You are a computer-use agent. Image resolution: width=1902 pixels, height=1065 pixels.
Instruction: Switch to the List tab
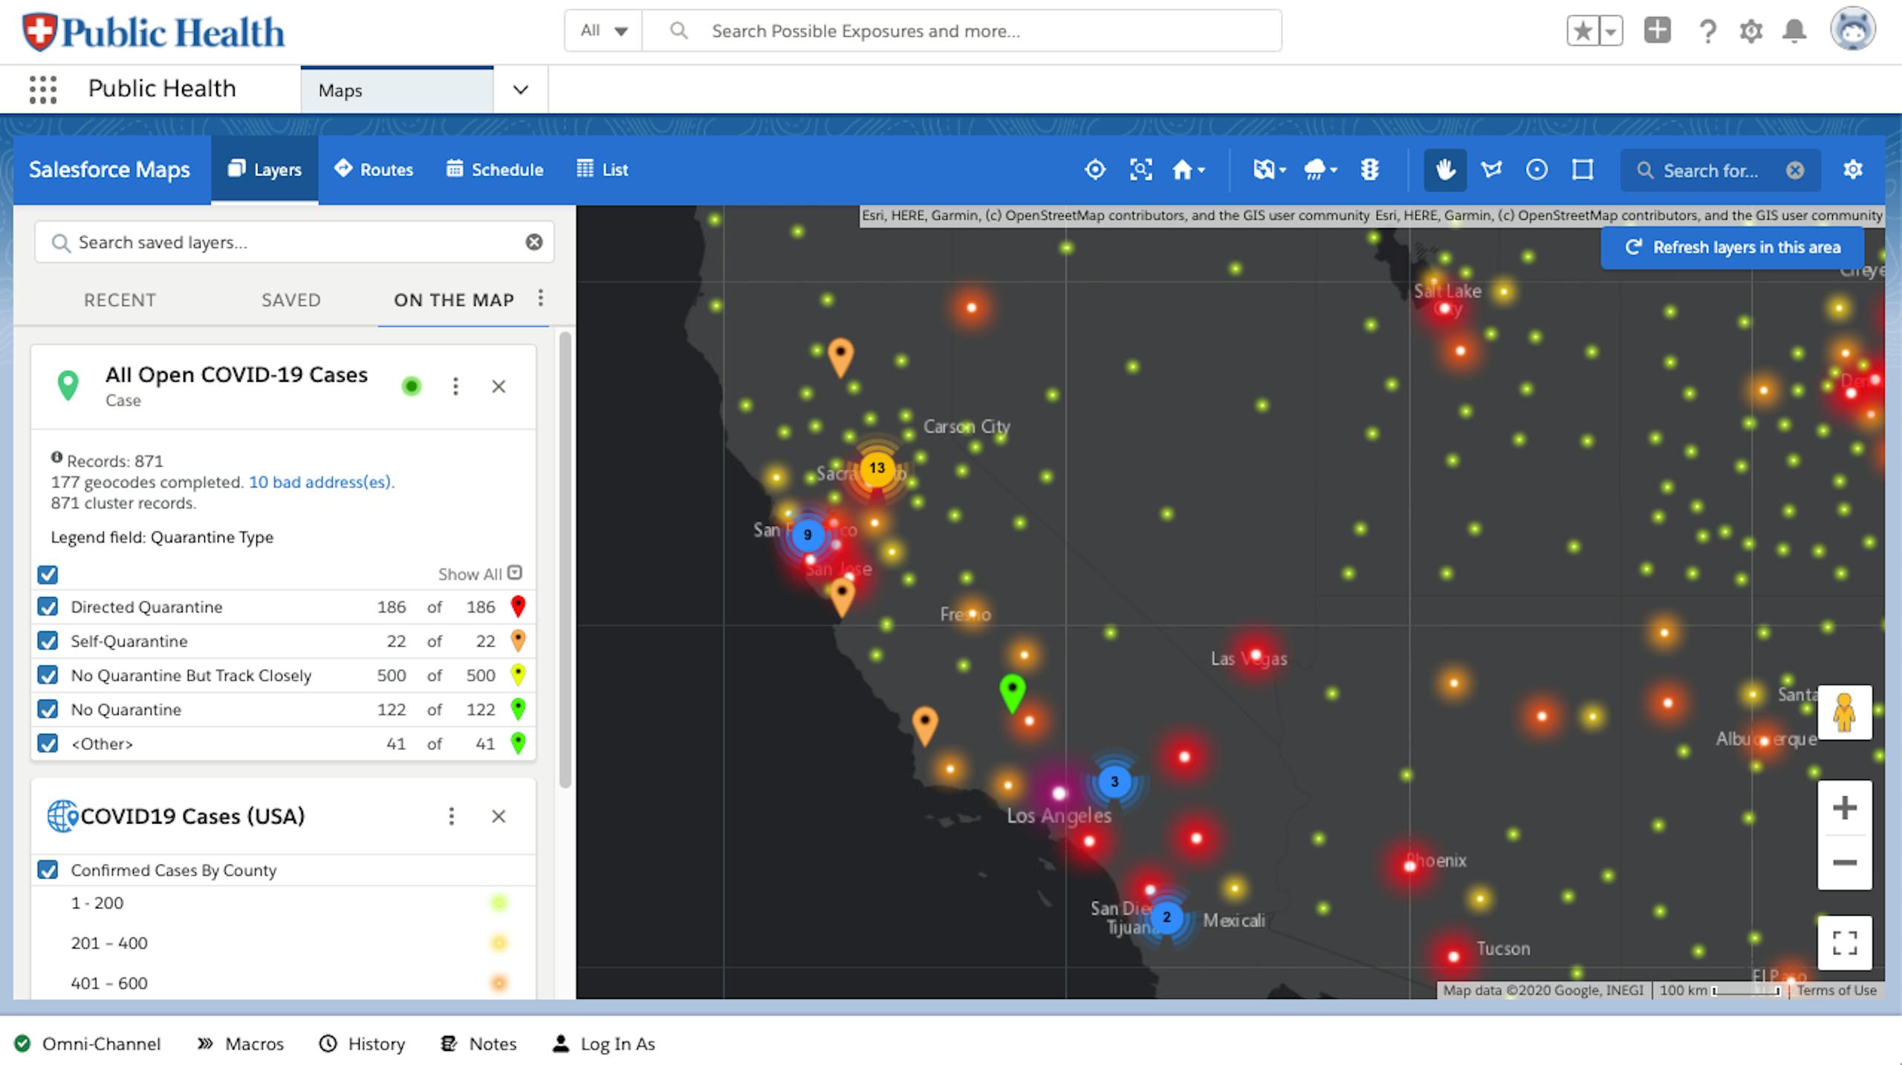pyautogui.click(x=603, y=169)
